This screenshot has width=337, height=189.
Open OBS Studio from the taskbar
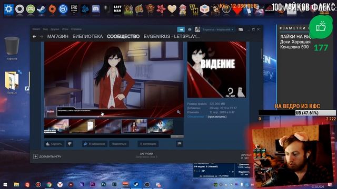point(147,184)
